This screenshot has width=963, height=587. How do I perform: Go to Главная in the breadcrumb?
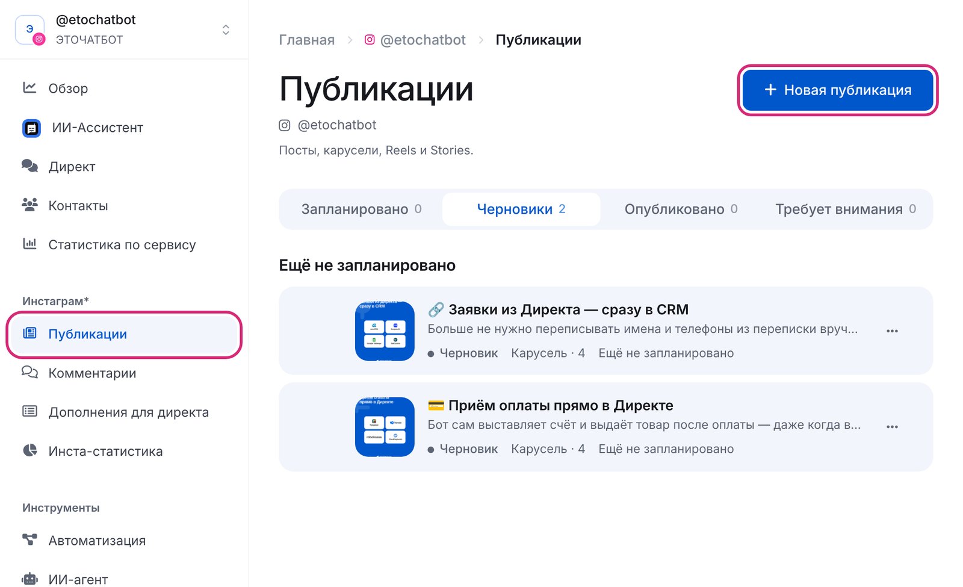pyautogui.click(x=306, y=40)
